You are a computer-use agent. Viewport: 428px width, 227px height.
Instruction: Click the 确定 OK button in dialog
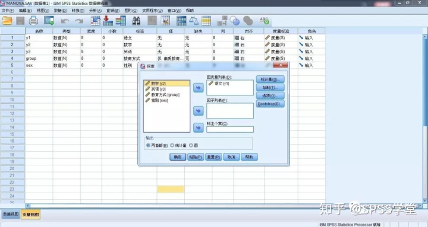pos(178,157)
